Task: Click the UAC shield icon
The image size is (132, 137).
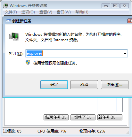Action: (x=28, y=62)
